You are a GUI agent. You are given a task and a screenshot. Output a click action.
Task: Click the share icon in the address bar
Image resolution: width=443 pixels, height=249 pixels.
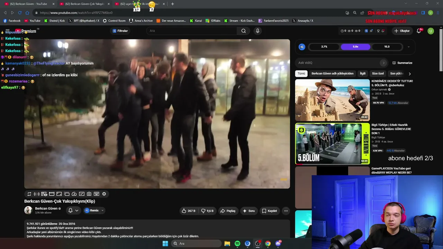pos(362,13)
